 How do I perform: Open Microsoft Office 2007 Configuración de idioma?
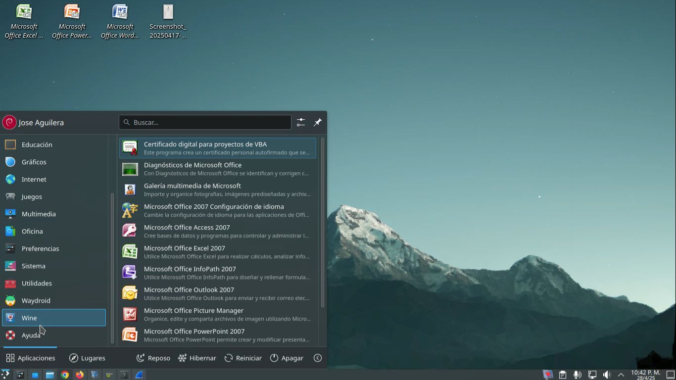point(218,210)
